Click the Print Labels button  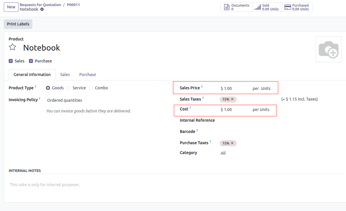pos(18,24)
